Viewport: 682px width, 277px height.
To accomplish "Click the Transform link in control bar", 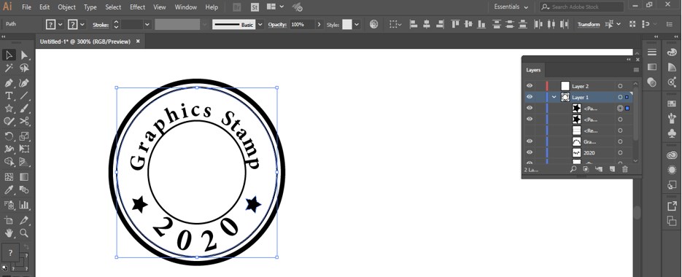I will 589,25.
